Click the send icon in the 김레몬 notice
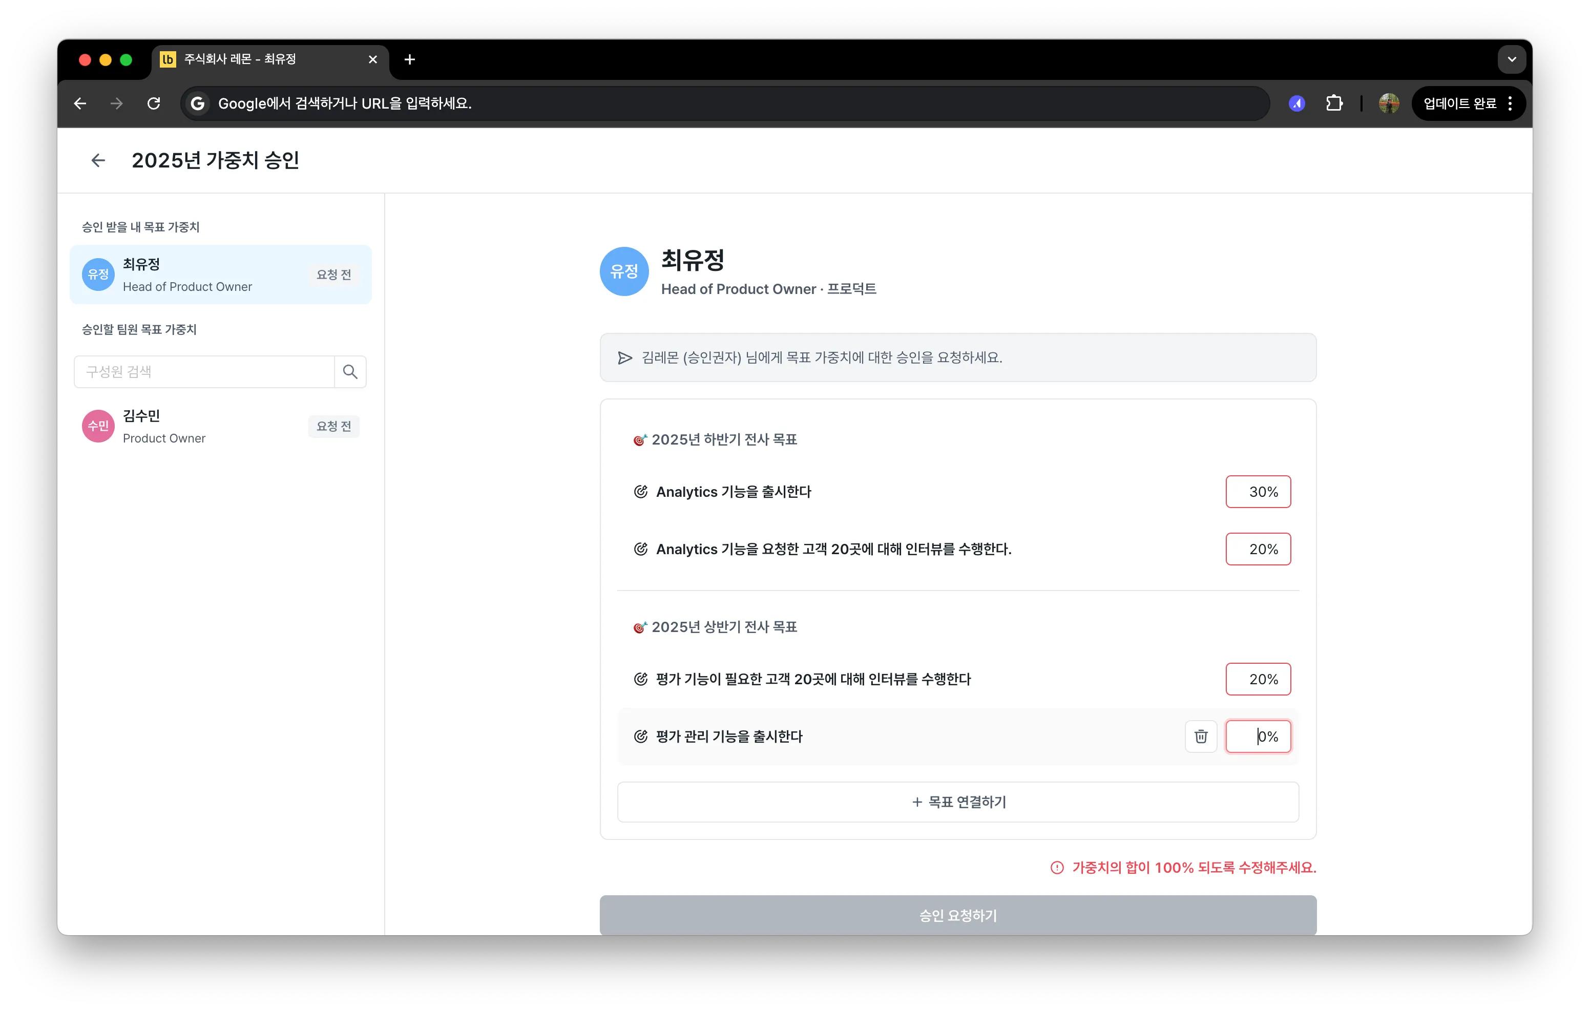This screenshot has width=1590, height=1011. tap(624, 358)
